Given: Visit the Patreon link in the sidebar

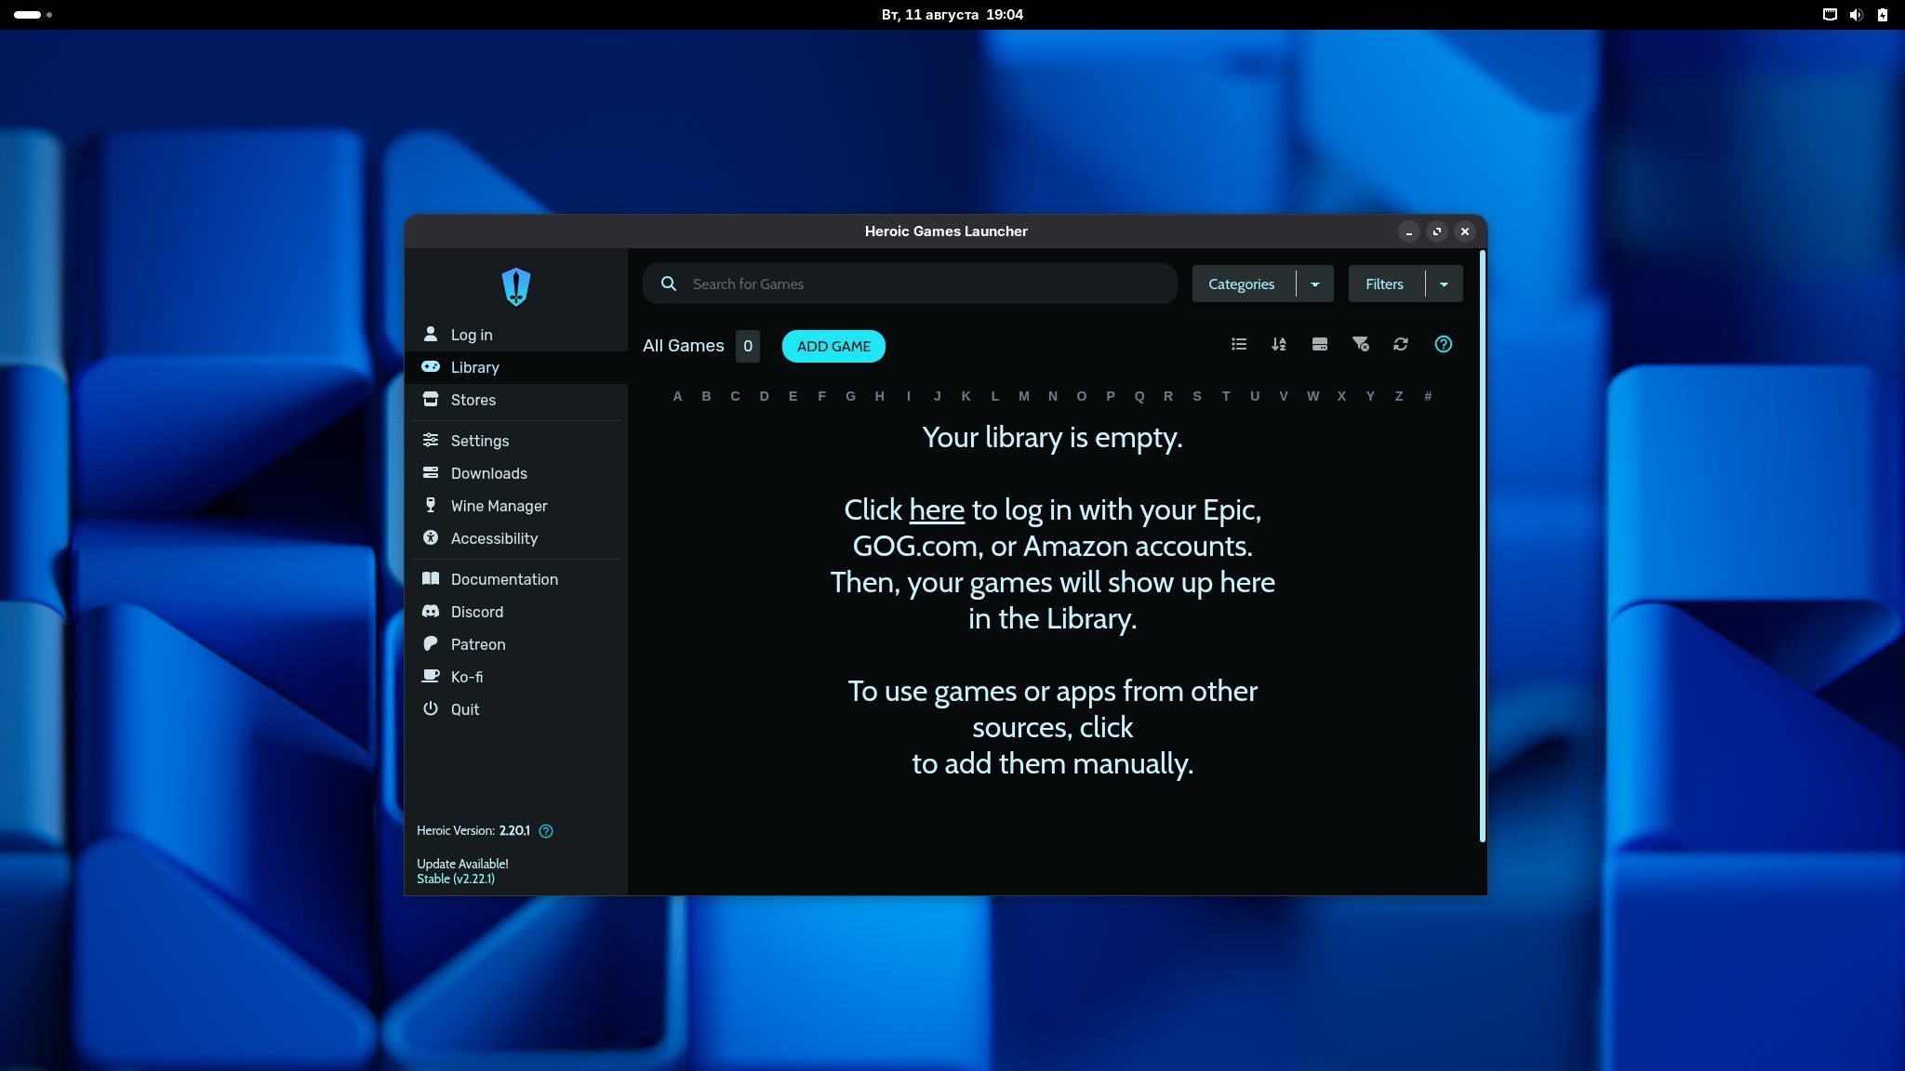Looking at the screenshot, I should (x=516, y=644).
